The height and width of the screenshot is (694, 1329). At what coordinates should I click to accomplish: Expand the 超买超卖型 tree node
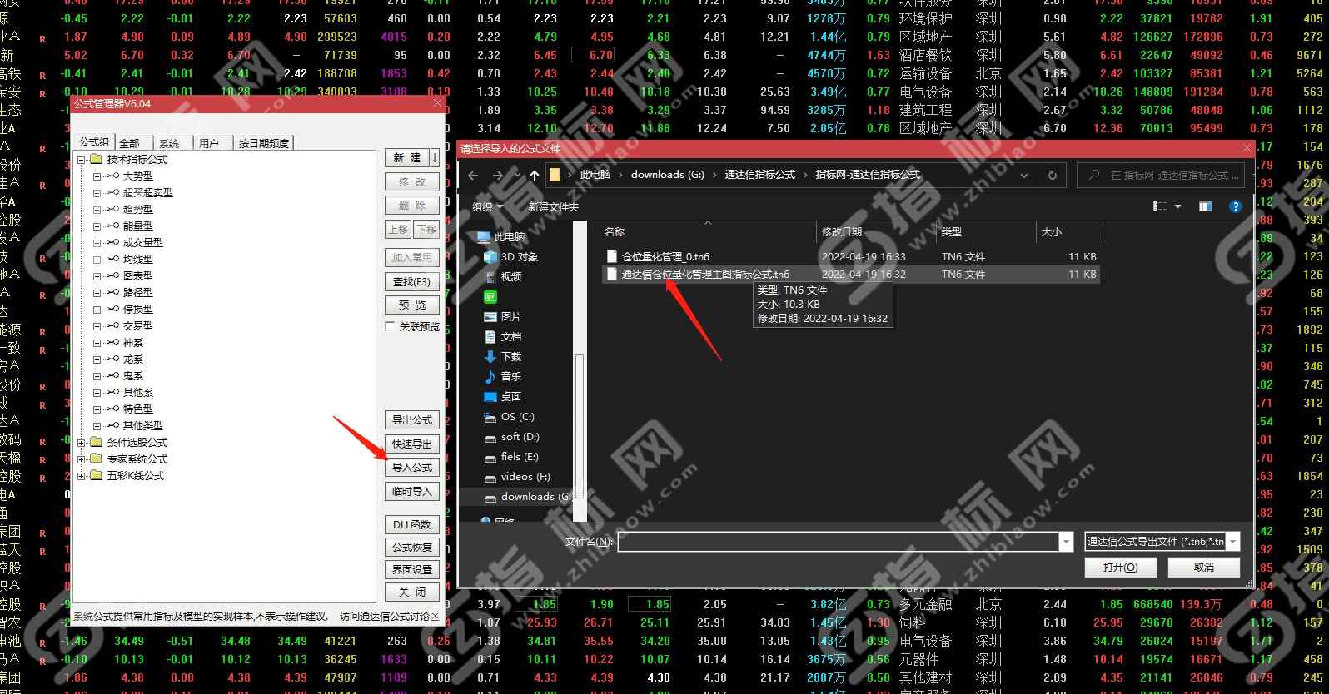point(97,193)
